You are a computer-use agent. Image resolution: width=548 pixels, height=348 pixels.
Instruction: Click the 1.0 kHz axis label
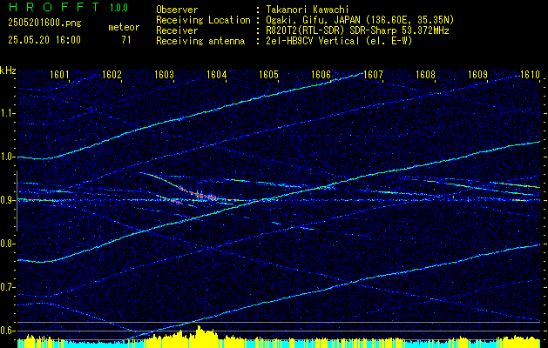coord(6,157)
